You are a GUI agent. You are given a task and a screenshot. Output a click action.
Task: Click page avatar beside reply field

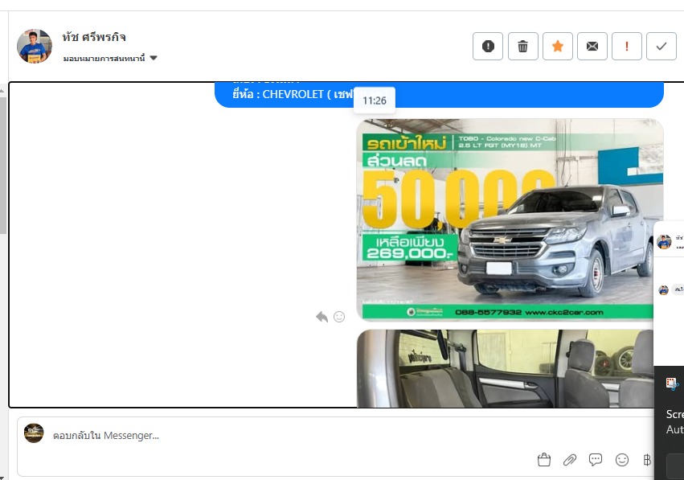(34, 433)
